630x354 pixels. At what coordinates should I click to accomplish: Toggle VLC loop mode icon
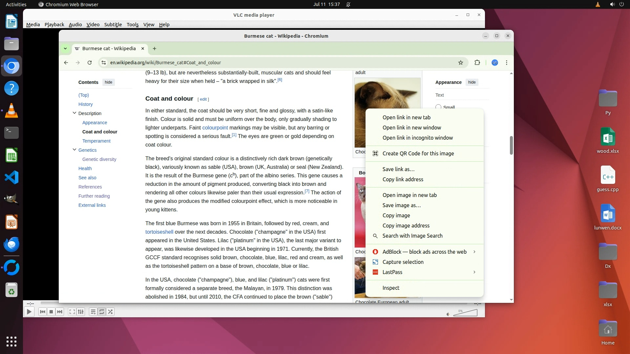[102, 312]
